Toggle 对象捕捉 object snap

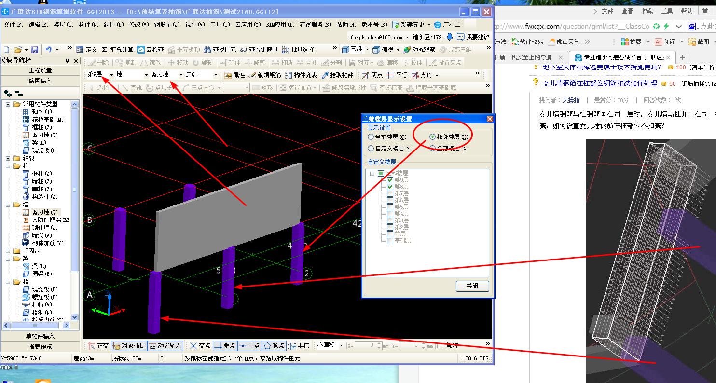click(x=128, y=345)
